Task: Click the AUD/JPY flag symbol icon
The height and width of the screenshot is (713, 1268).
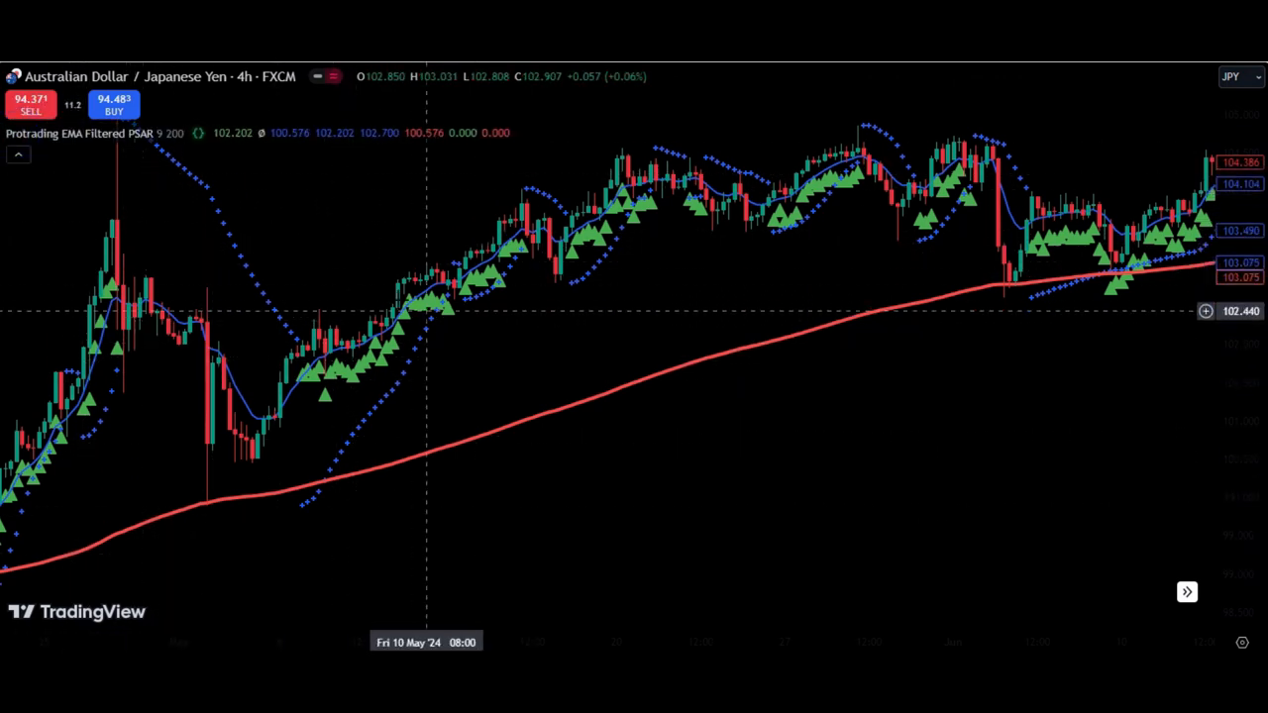Action: tap(13, 76)
